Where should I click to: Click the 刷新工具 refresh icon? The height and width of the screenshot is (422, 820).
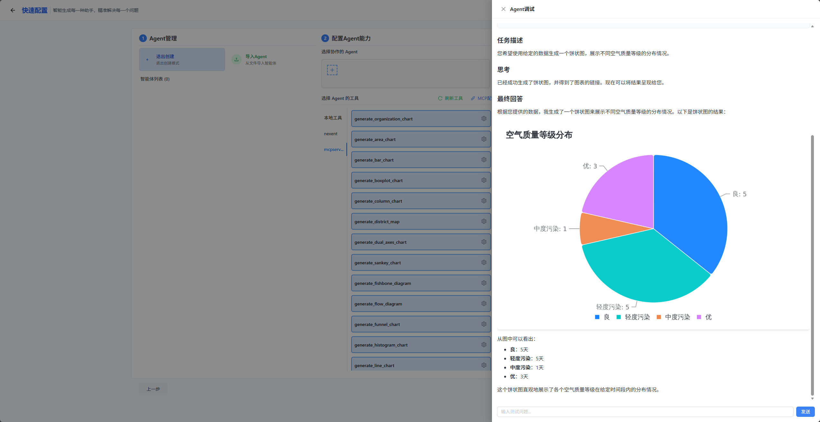point(440,98)
